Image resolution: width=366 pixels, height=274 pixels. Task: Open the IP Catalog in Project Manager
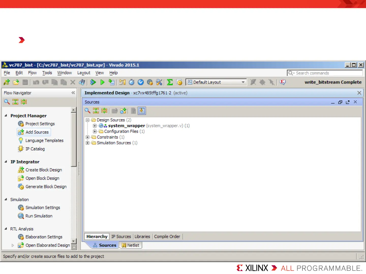pyautogui.click(x=35, y=149)
